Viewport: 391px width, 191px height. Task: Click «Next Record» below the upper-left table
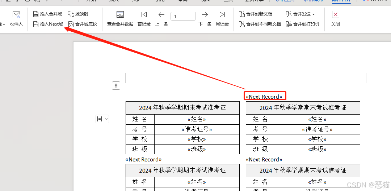point(144,159)
